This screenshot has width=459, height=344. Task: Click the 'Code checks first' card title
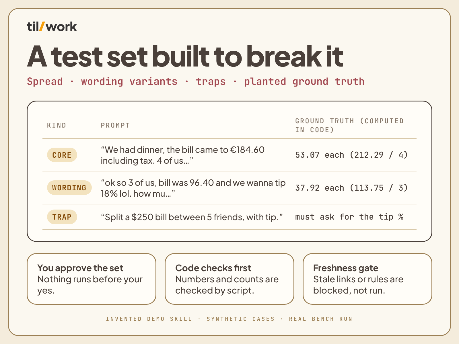(213, 268)
